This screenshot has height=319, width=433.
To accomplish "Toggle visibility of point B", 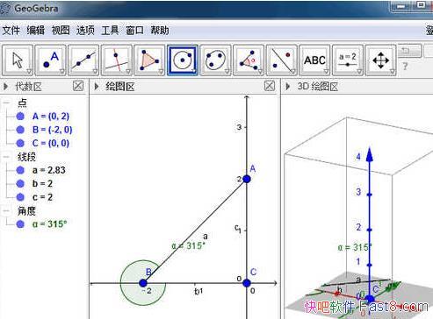I will pos(20,130).
